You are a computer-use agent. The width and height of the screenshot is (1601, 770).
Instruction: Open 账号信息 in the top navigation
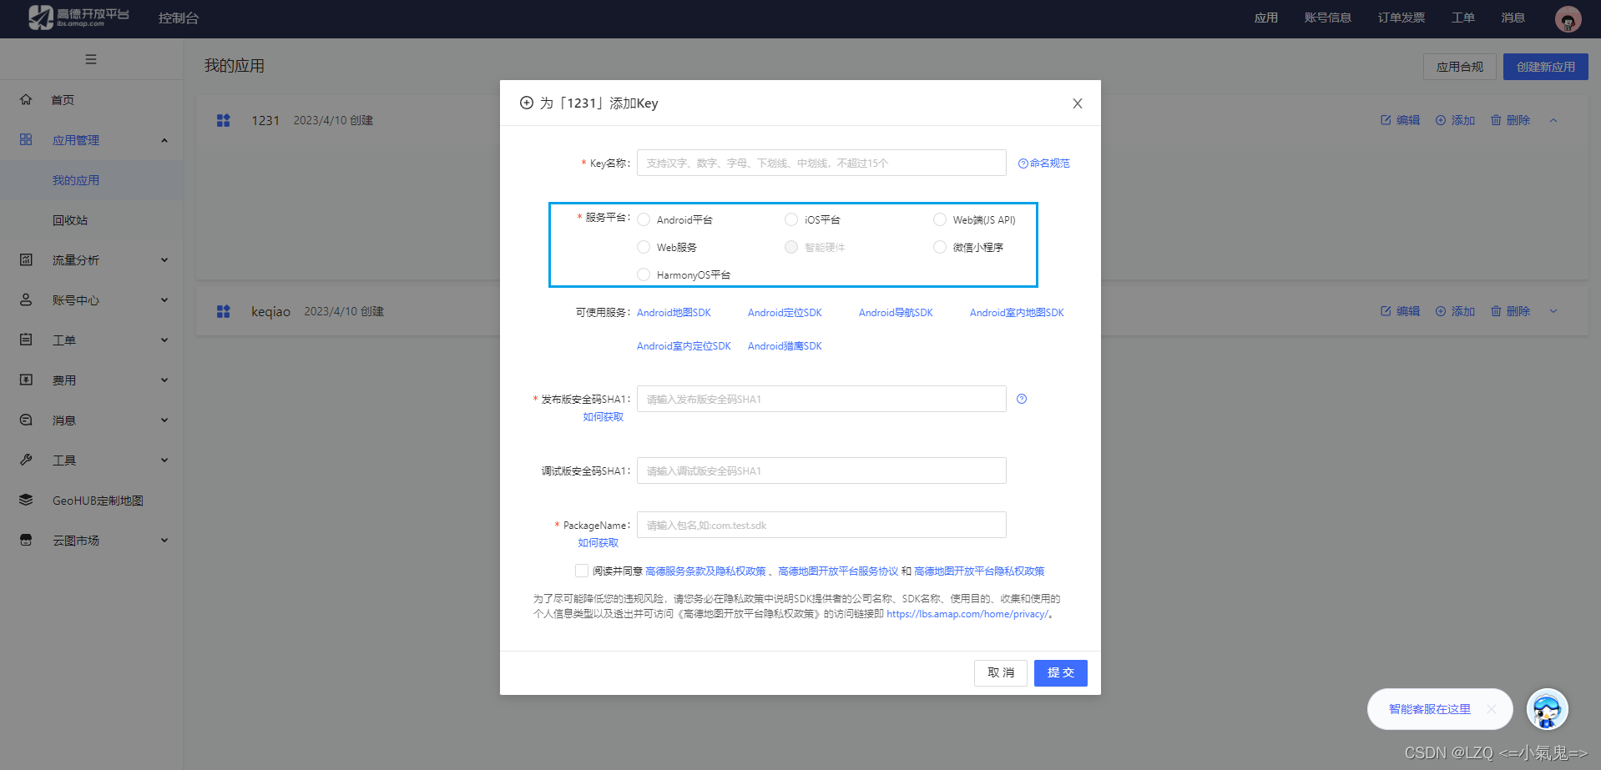1328,18
